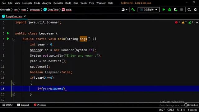This screenshot has width=199, height=112.
Task: Change the 4 spaces indent setting
Action: (x=192, y=110)
